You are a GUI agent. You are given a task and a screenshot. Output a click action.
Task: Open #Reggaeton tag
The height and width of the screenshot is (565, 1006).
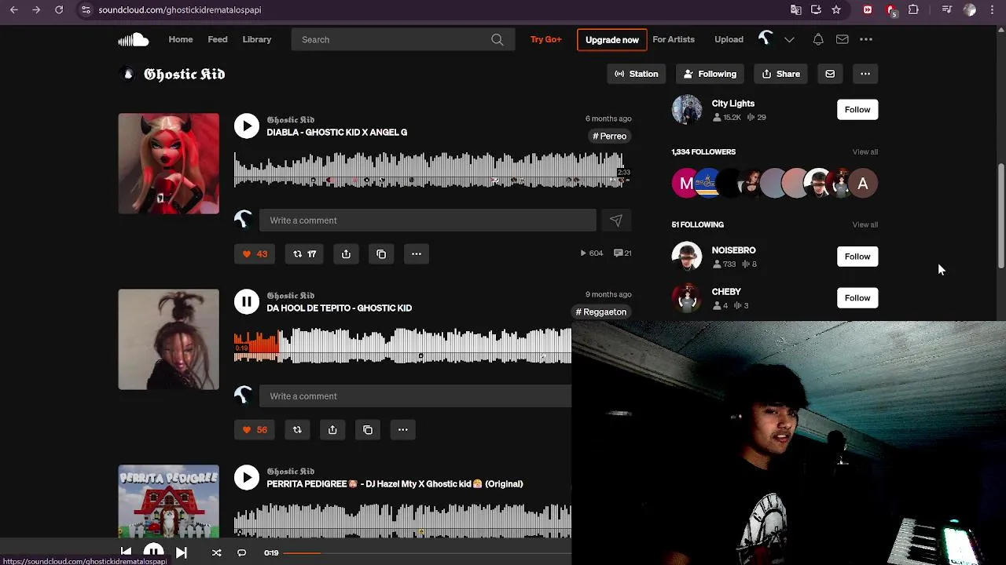(600, 312)
